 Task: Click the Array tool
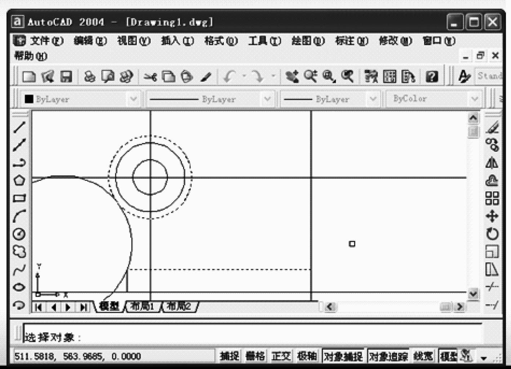point(492,198)
